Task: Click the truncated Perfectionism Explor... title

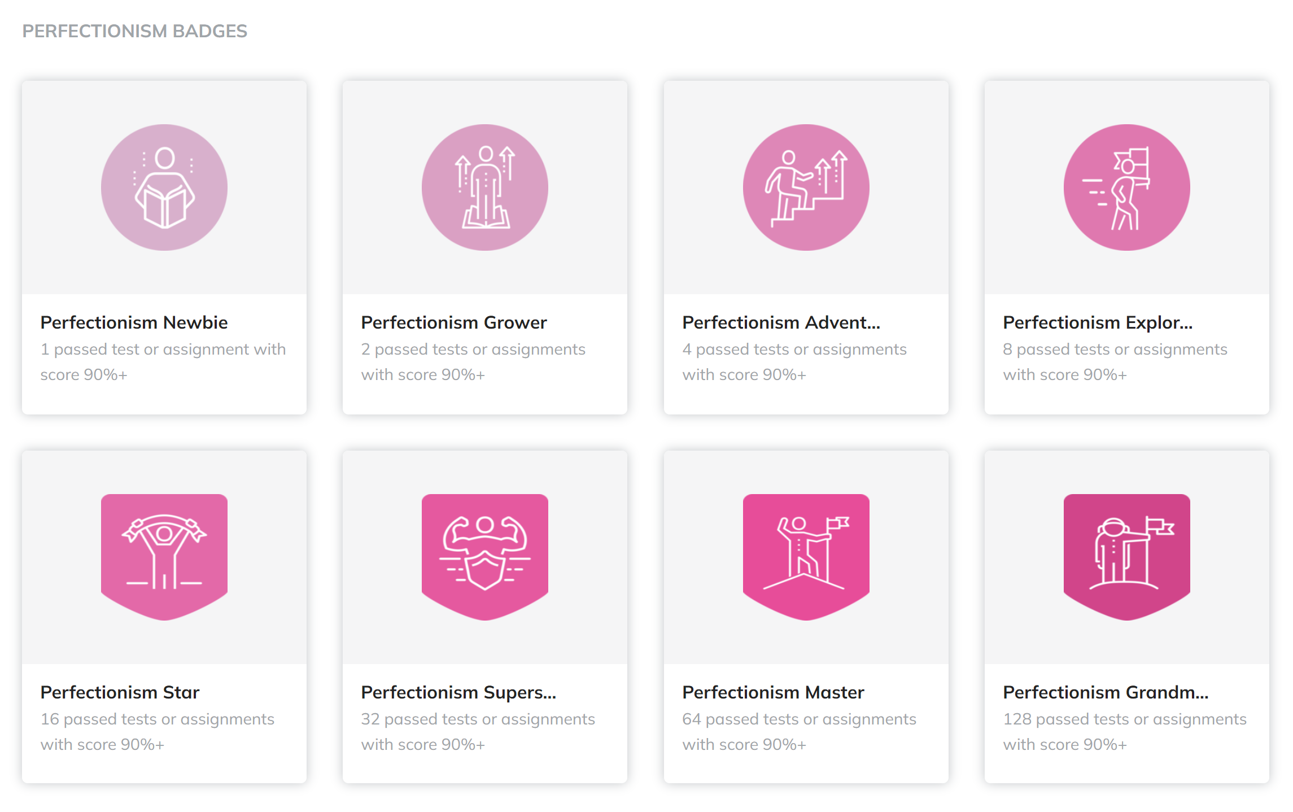Action: [x=1097, y=322]
